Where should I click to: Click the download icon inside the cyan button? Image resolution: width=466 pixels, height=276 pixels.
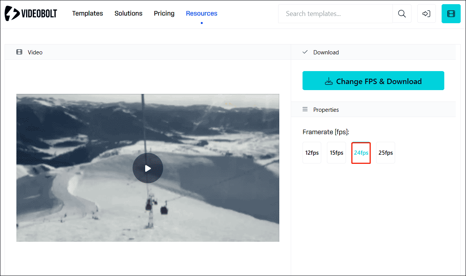pyautogui.click(x=328, y=81)
